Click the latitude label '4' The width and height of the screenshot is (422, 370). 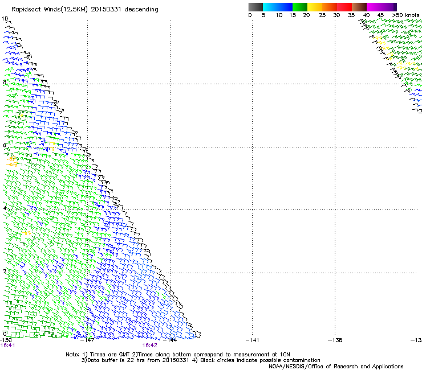[x=5, y=208]
